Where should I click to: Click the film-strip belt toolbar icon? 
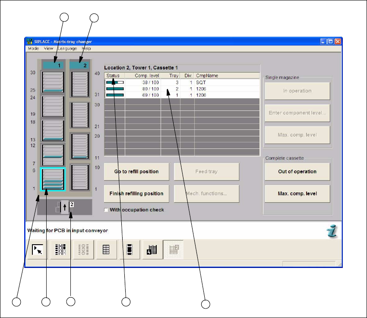point(130,250)
